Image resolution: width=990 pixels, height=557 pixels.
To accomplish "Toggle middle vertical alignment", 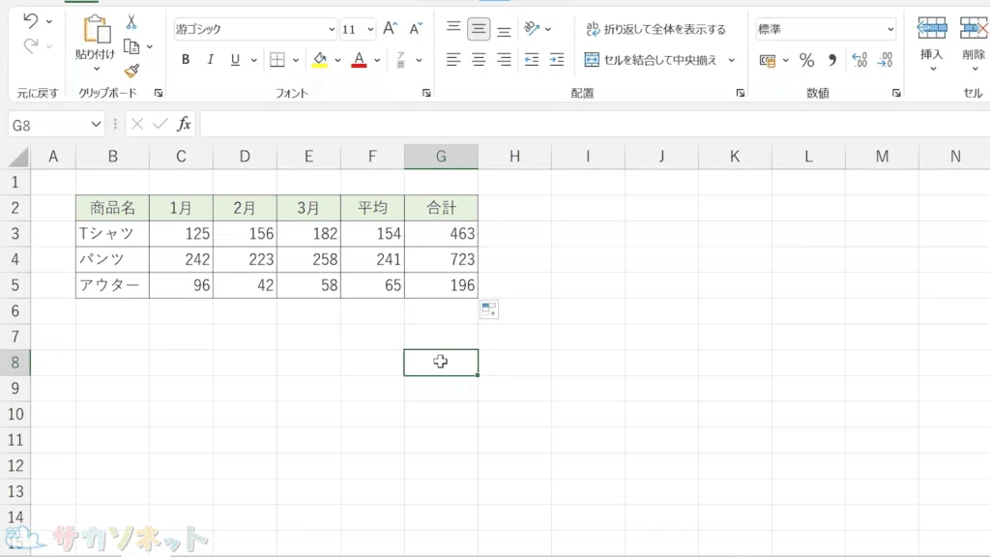I will point(479,28).
